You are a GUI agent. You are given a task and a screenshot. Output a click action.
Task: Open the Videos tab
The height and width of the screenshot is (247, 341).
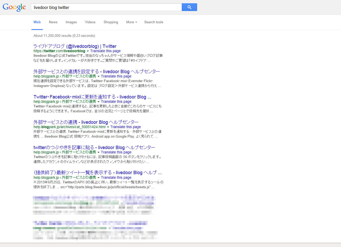point(90,22)
